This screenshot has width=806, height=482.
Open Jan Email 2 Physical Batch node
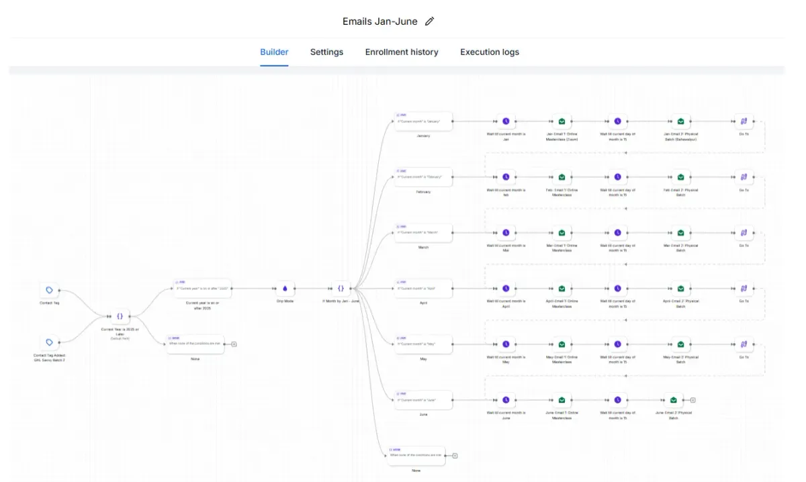pos(680,122)
